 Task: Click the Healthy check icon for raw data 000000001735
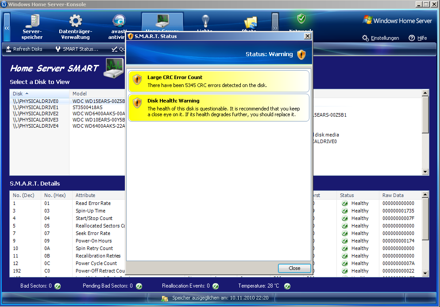pos(345,211)
